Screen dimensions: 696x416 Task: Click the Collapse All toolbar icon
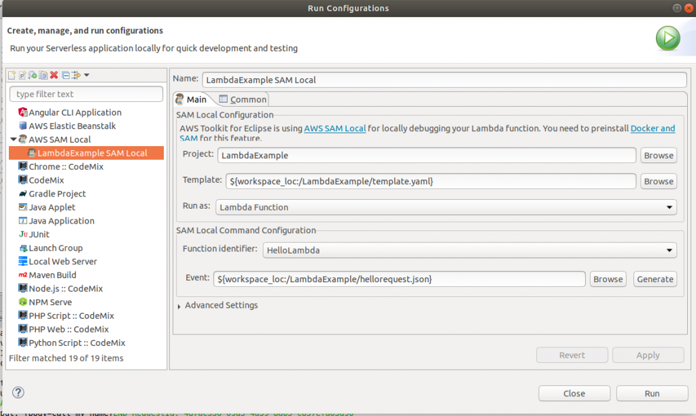(66, 75)
